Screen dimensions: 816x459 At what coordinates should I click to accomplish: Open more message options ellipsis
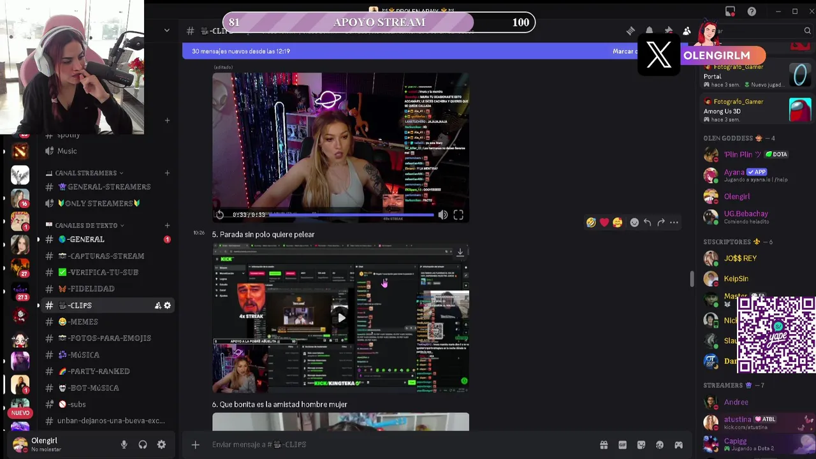[x=674, y=222]
